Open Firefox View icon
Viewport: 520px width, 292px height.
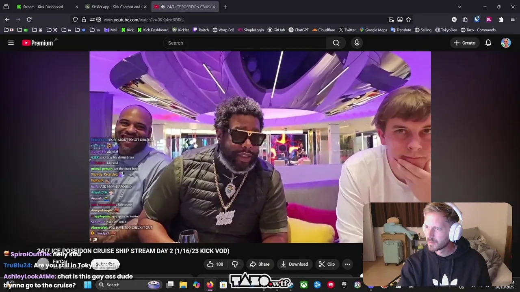pyautogui.click(x=6, y=6)
